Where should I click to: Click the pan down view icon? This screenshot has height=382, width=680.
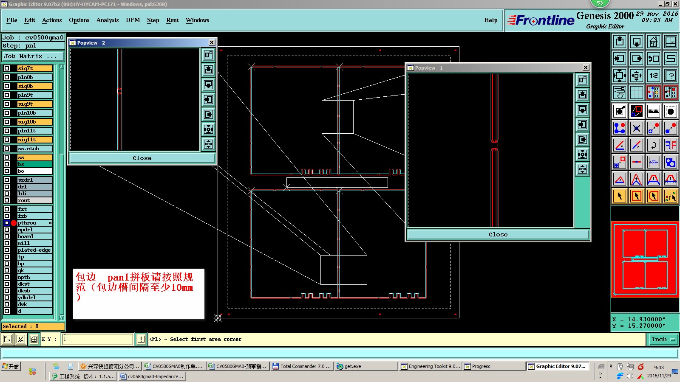click(637, 42)
